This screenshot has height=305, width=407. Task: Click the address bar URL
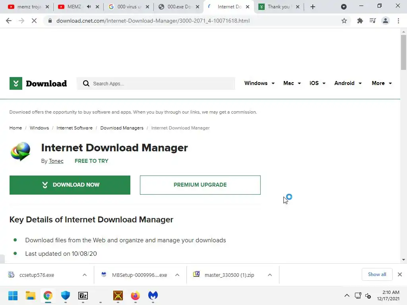tap(153, 21)
